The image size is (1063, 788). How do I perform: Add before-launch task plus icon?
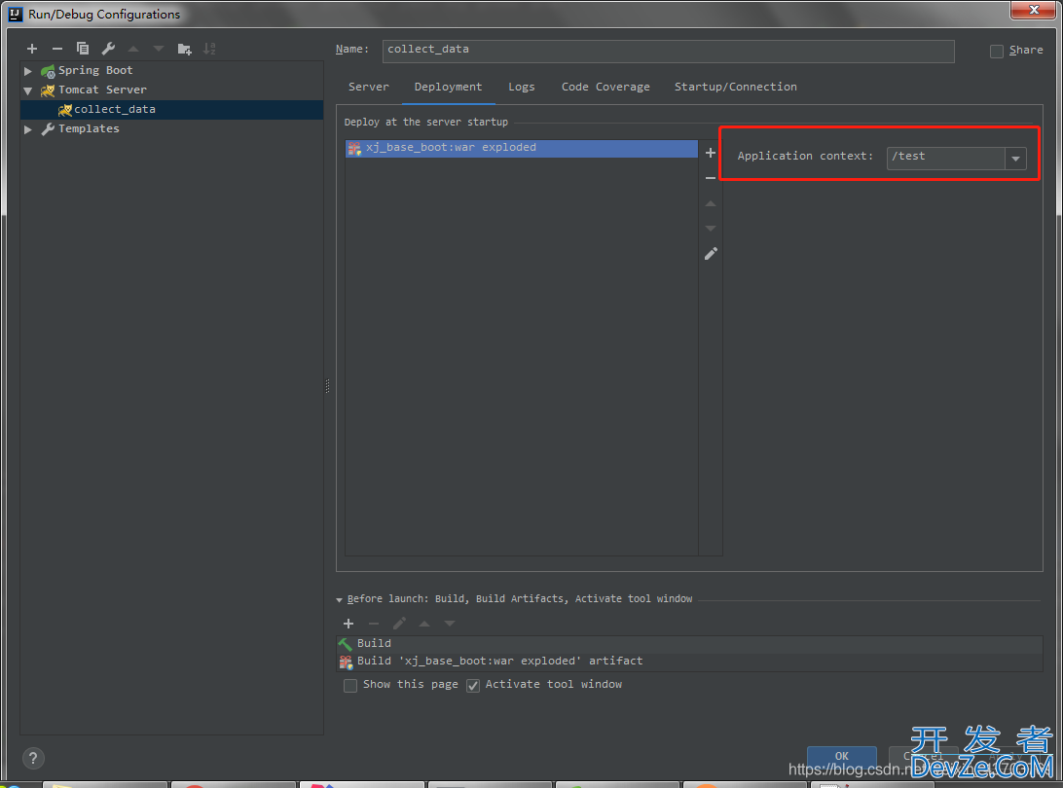(x=348, y=624)
